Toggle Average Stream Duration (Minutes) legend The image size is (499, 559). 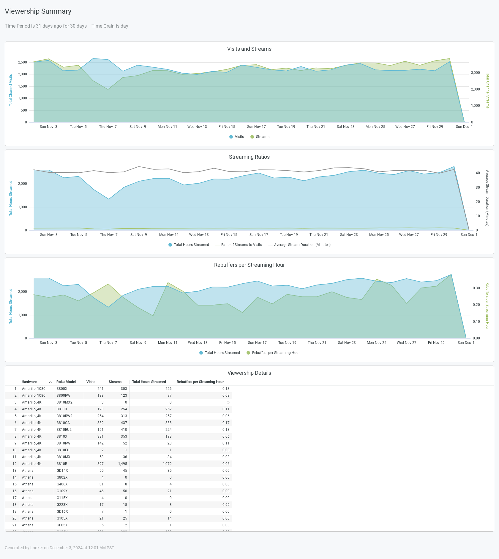[299, 245]
